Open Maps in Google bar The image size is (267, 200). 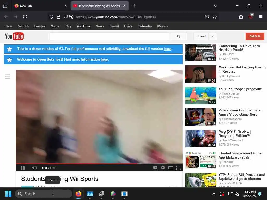pyautogui.click(x=55, y=26)
